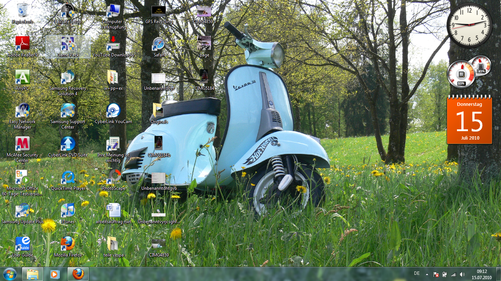Open the Safari browser shortcut
This screenshot has height=281, width=501.
click(159, 44)
